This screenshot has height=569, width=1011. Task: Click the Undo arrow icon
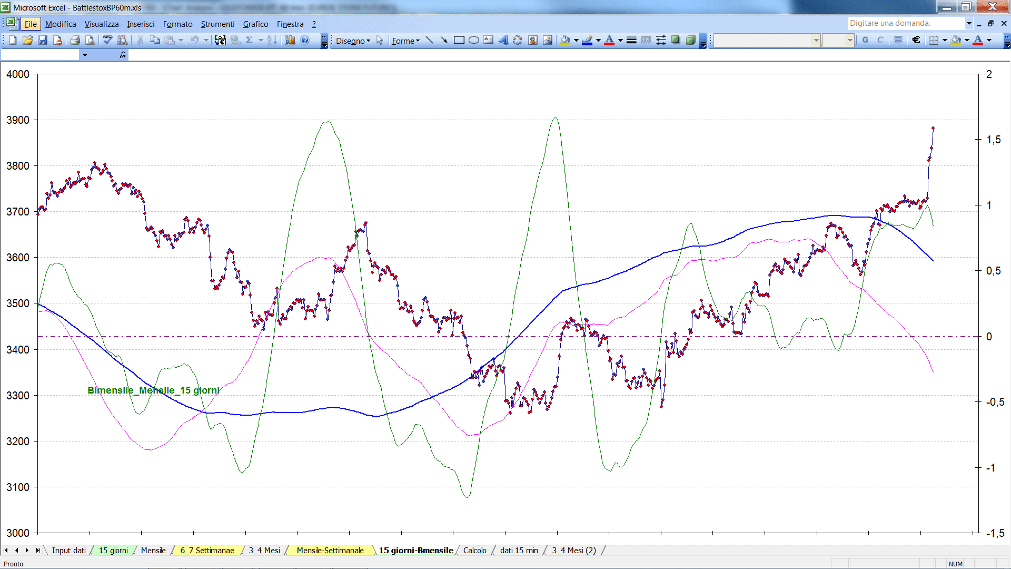[x=194, y=40]
